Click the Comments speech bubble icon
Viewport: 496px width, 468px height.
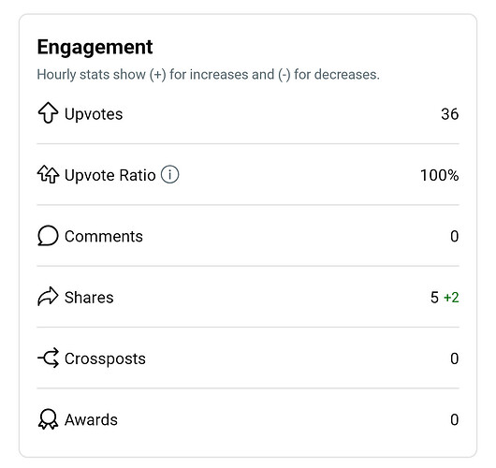[x=48, y=236]
